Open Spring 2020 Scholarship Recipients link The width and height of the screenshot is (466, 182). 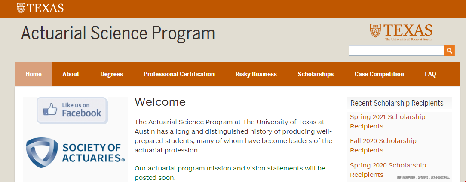pos(388,170)
